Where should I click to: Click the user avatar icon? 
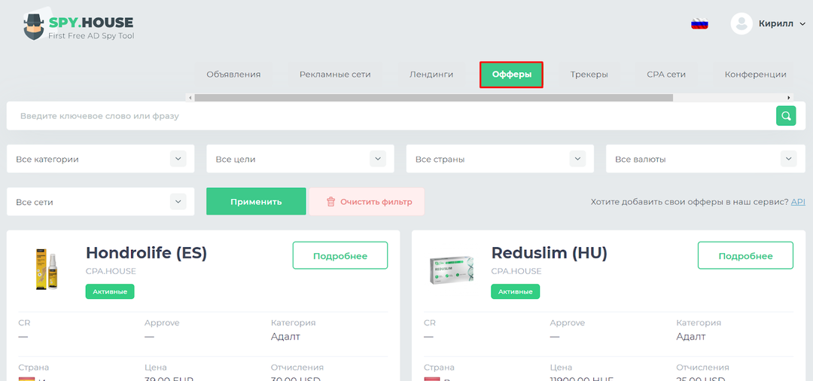(x=741, y=23)
